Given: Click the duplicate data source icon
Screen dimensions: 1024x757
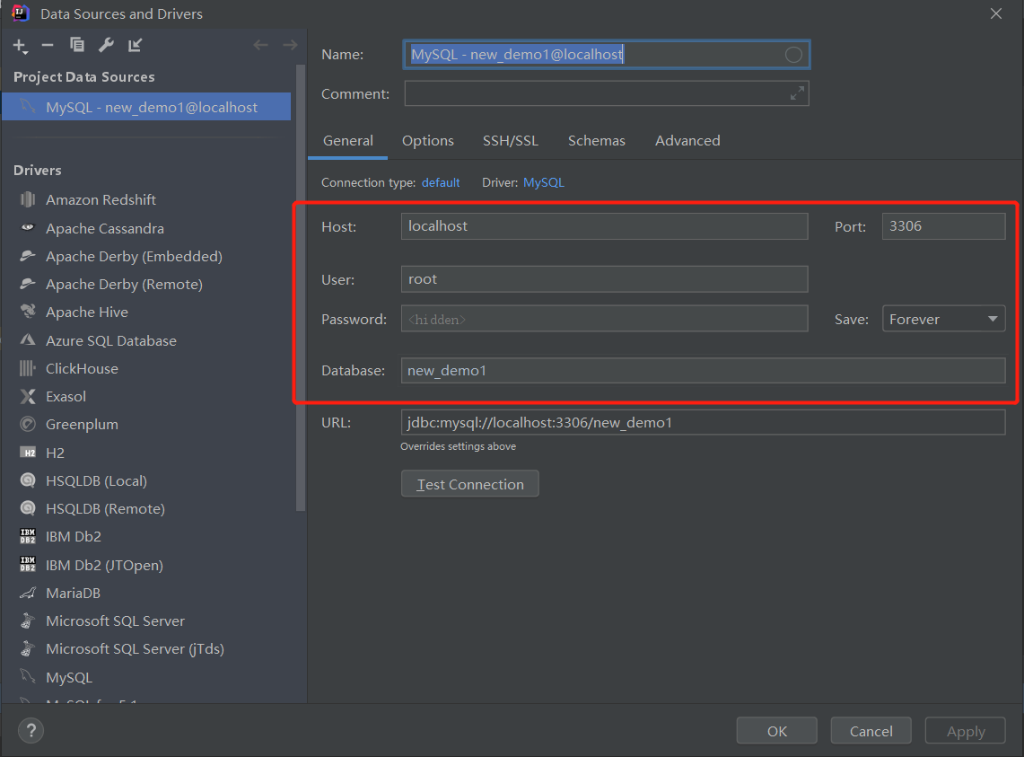Looking at the screenshot, I should tap(76, 45).
